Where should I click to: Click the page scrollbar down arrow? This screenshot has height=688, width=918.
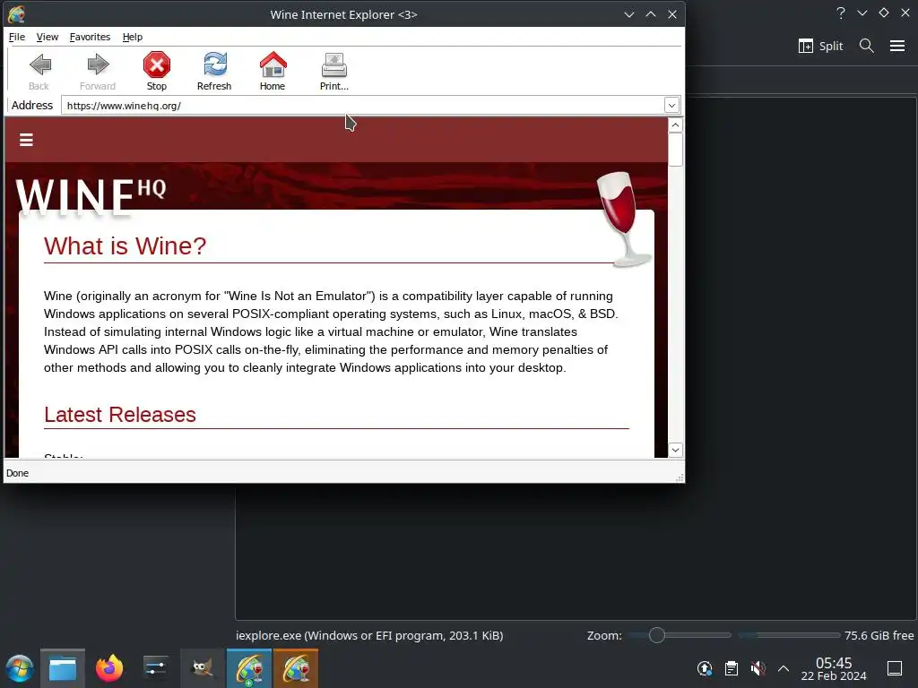675,450
